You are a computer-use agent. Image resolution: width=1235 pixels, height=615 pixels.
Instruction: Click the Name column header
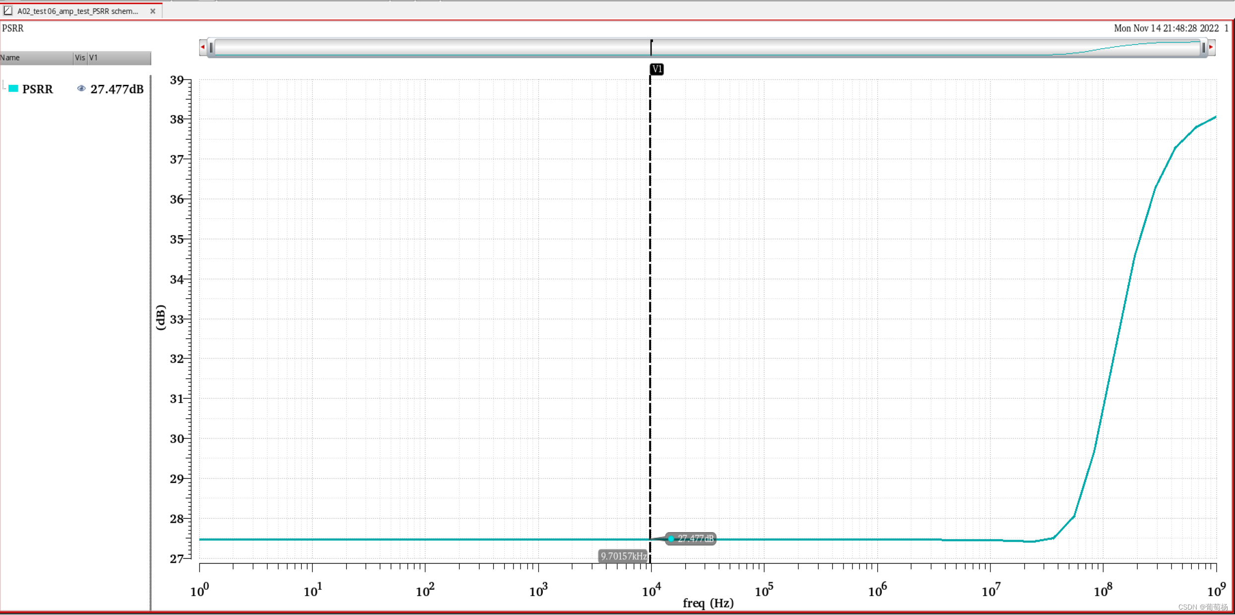(x=36, y=58)
